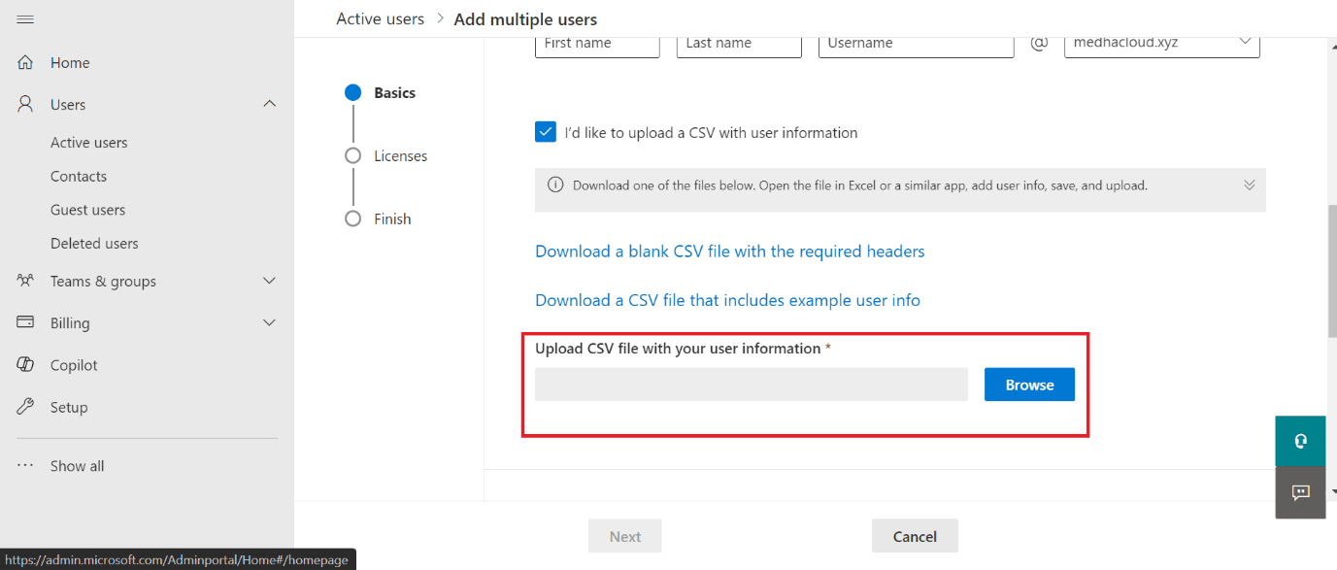Open Teams & groups from the sidebar
1337x570 pixels.
24,281
